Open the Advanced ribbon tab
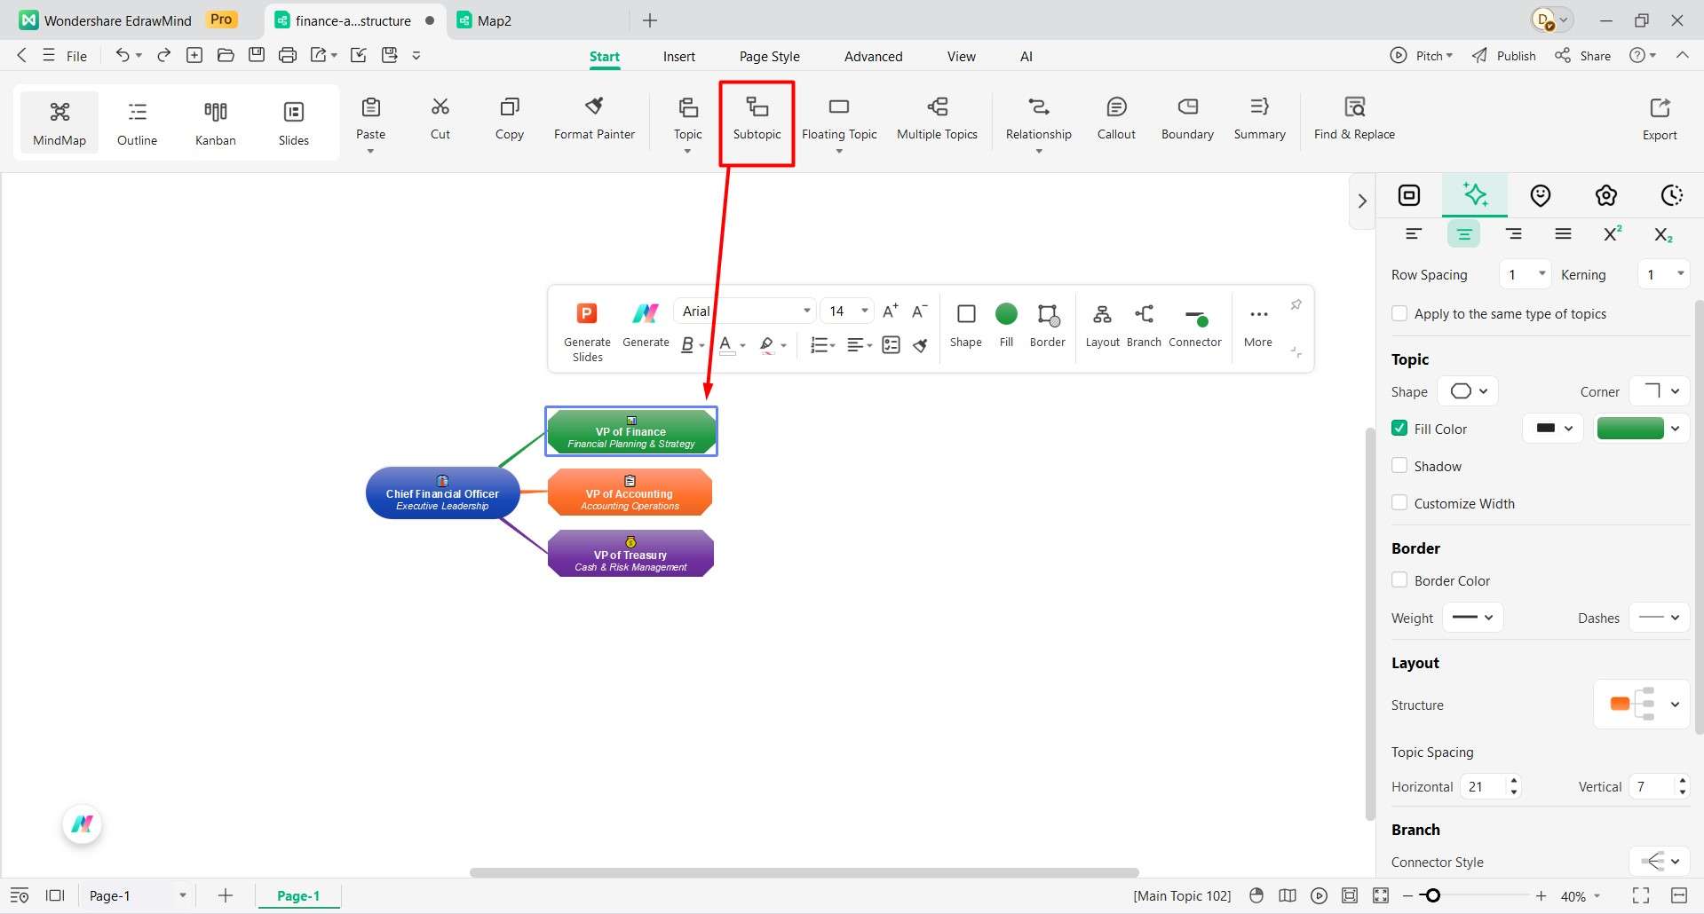Viewport: 1704px width, 914px height. [873, 56]
